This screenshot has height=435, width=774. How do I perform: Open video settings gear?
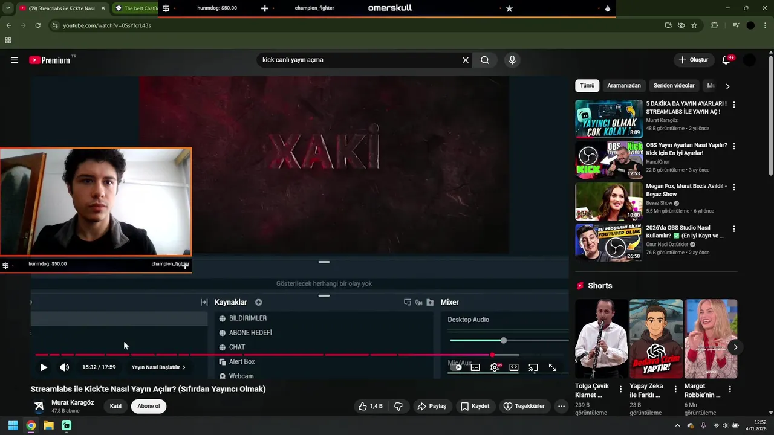click(x=495, y=367)
